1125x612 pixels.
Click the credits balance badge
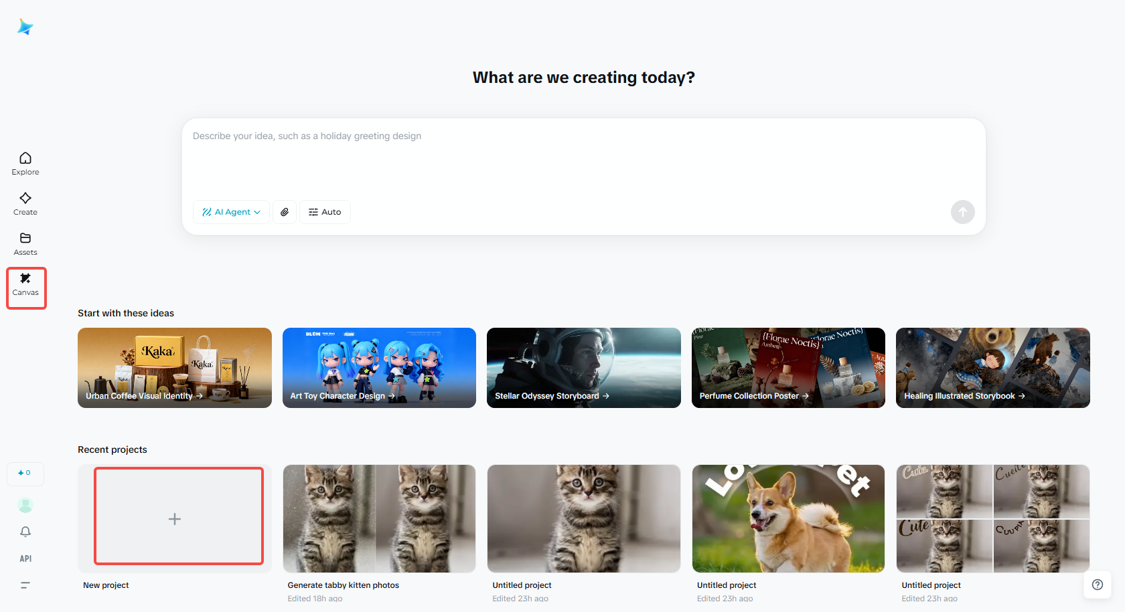[25, 473]
